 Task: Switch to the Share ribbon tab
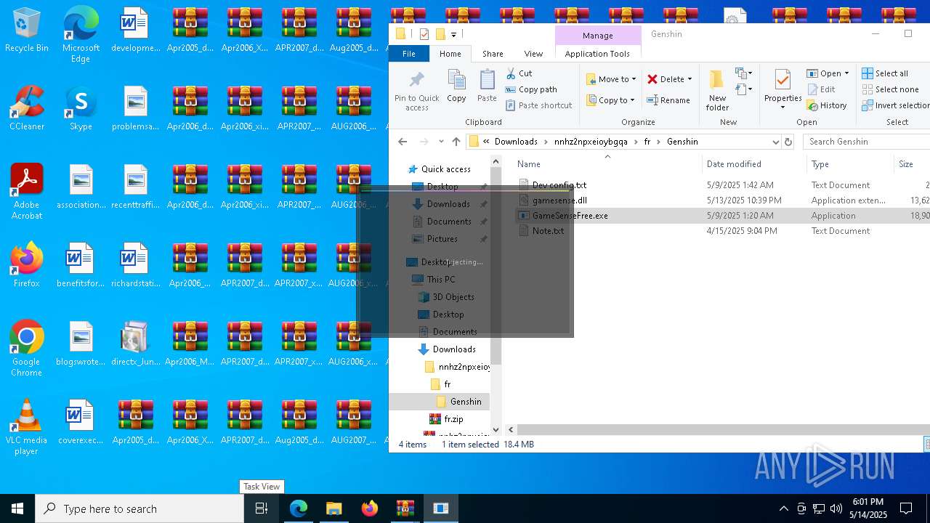[493, 54]
